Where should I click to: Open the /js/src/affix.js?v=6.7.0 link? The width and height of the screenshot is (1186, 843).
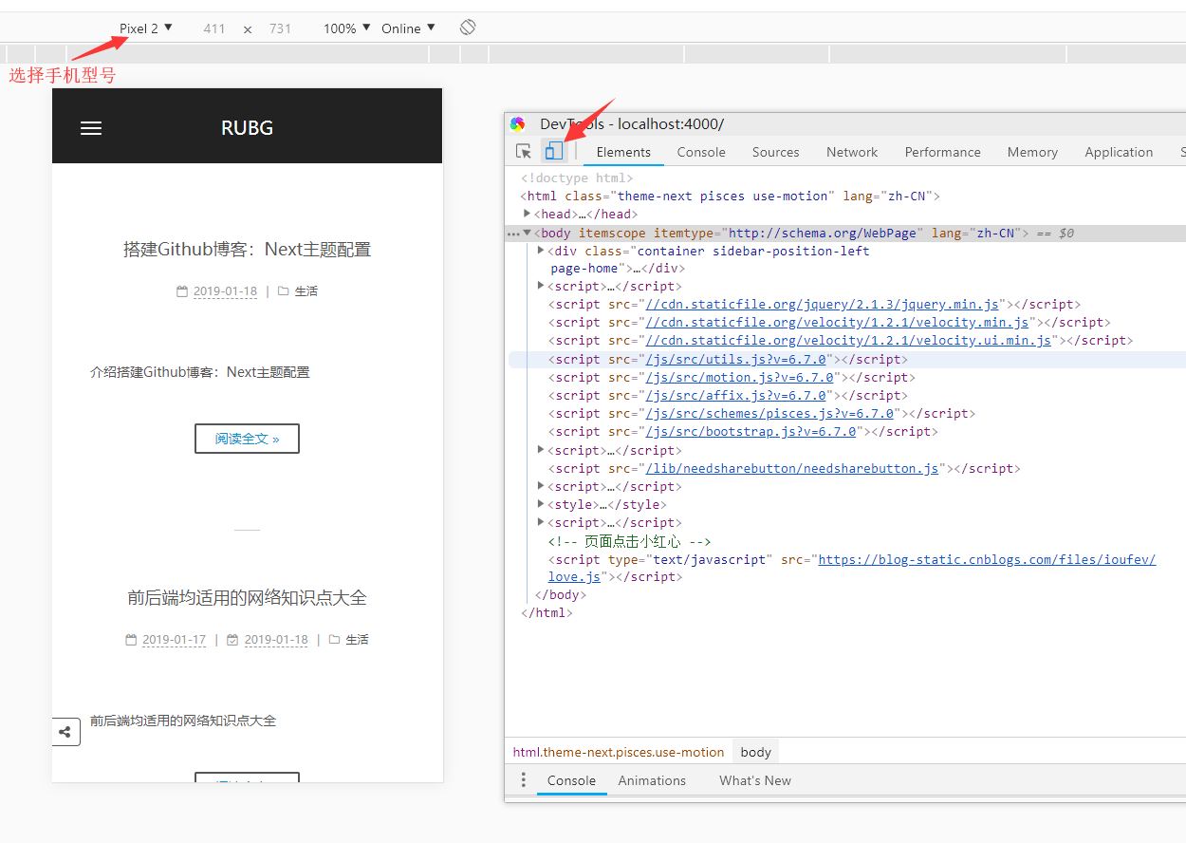[735, 396]
